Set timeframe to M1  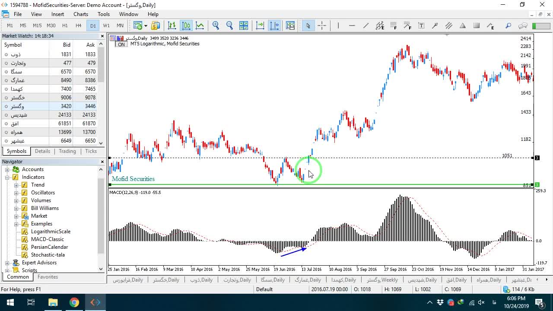point(10,25)
